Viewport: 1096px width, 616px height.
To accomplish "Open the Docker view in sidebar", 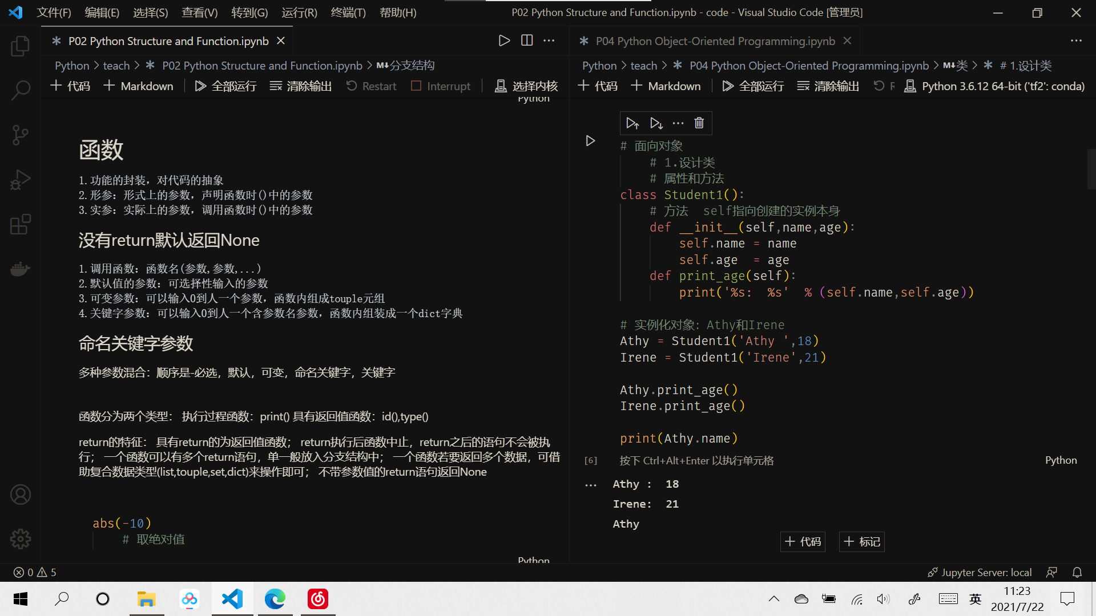I will (x=21, y=269).
